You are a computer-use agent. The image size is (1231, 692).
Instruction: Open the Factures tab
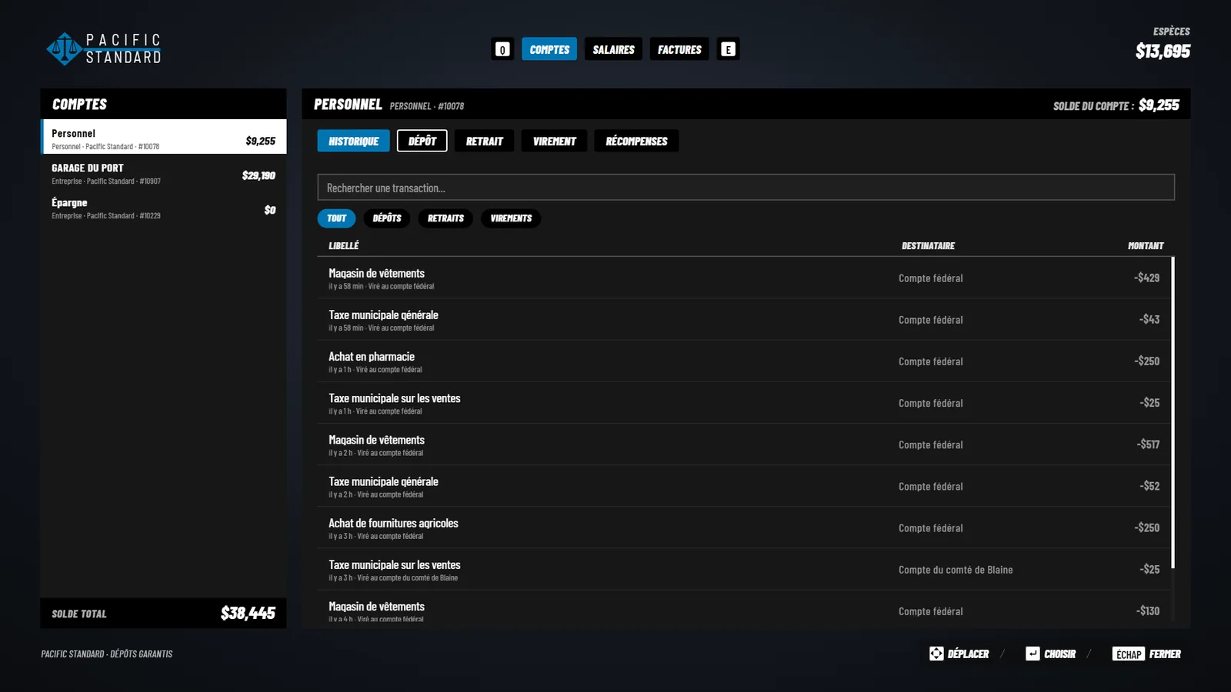click(x=679, y=49)
